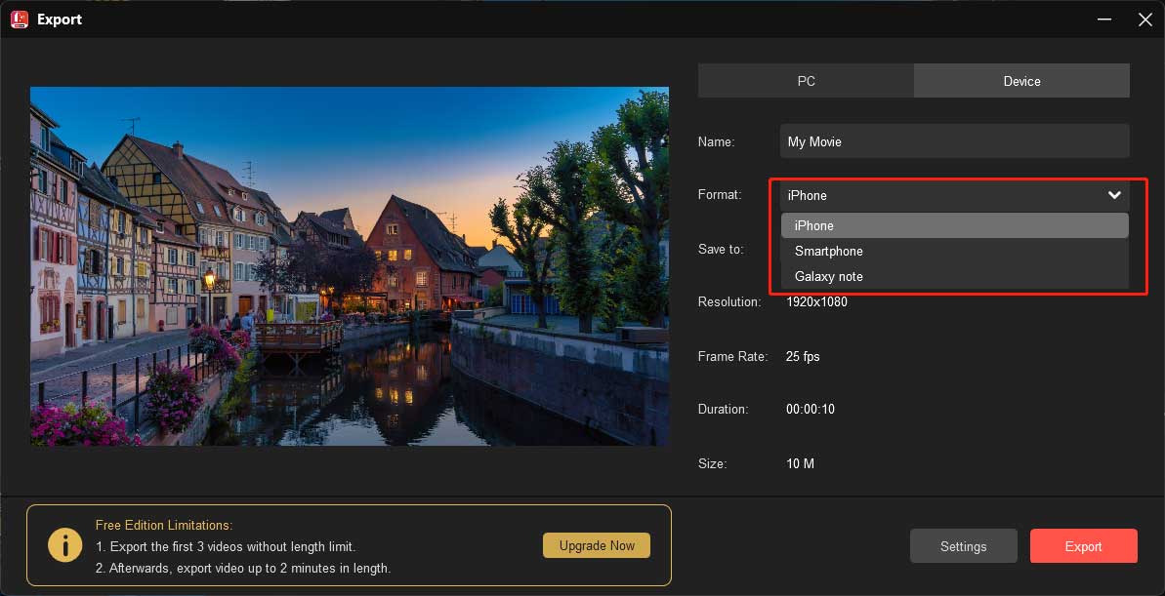Screen dimensions: 1165x596
Task: Click the Upgrade Now button
Action: click(597, 545)
